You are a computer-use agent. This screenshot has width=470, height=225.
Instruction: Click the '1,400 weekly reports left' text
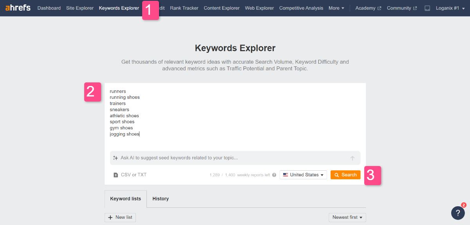(x=247, y=175)
